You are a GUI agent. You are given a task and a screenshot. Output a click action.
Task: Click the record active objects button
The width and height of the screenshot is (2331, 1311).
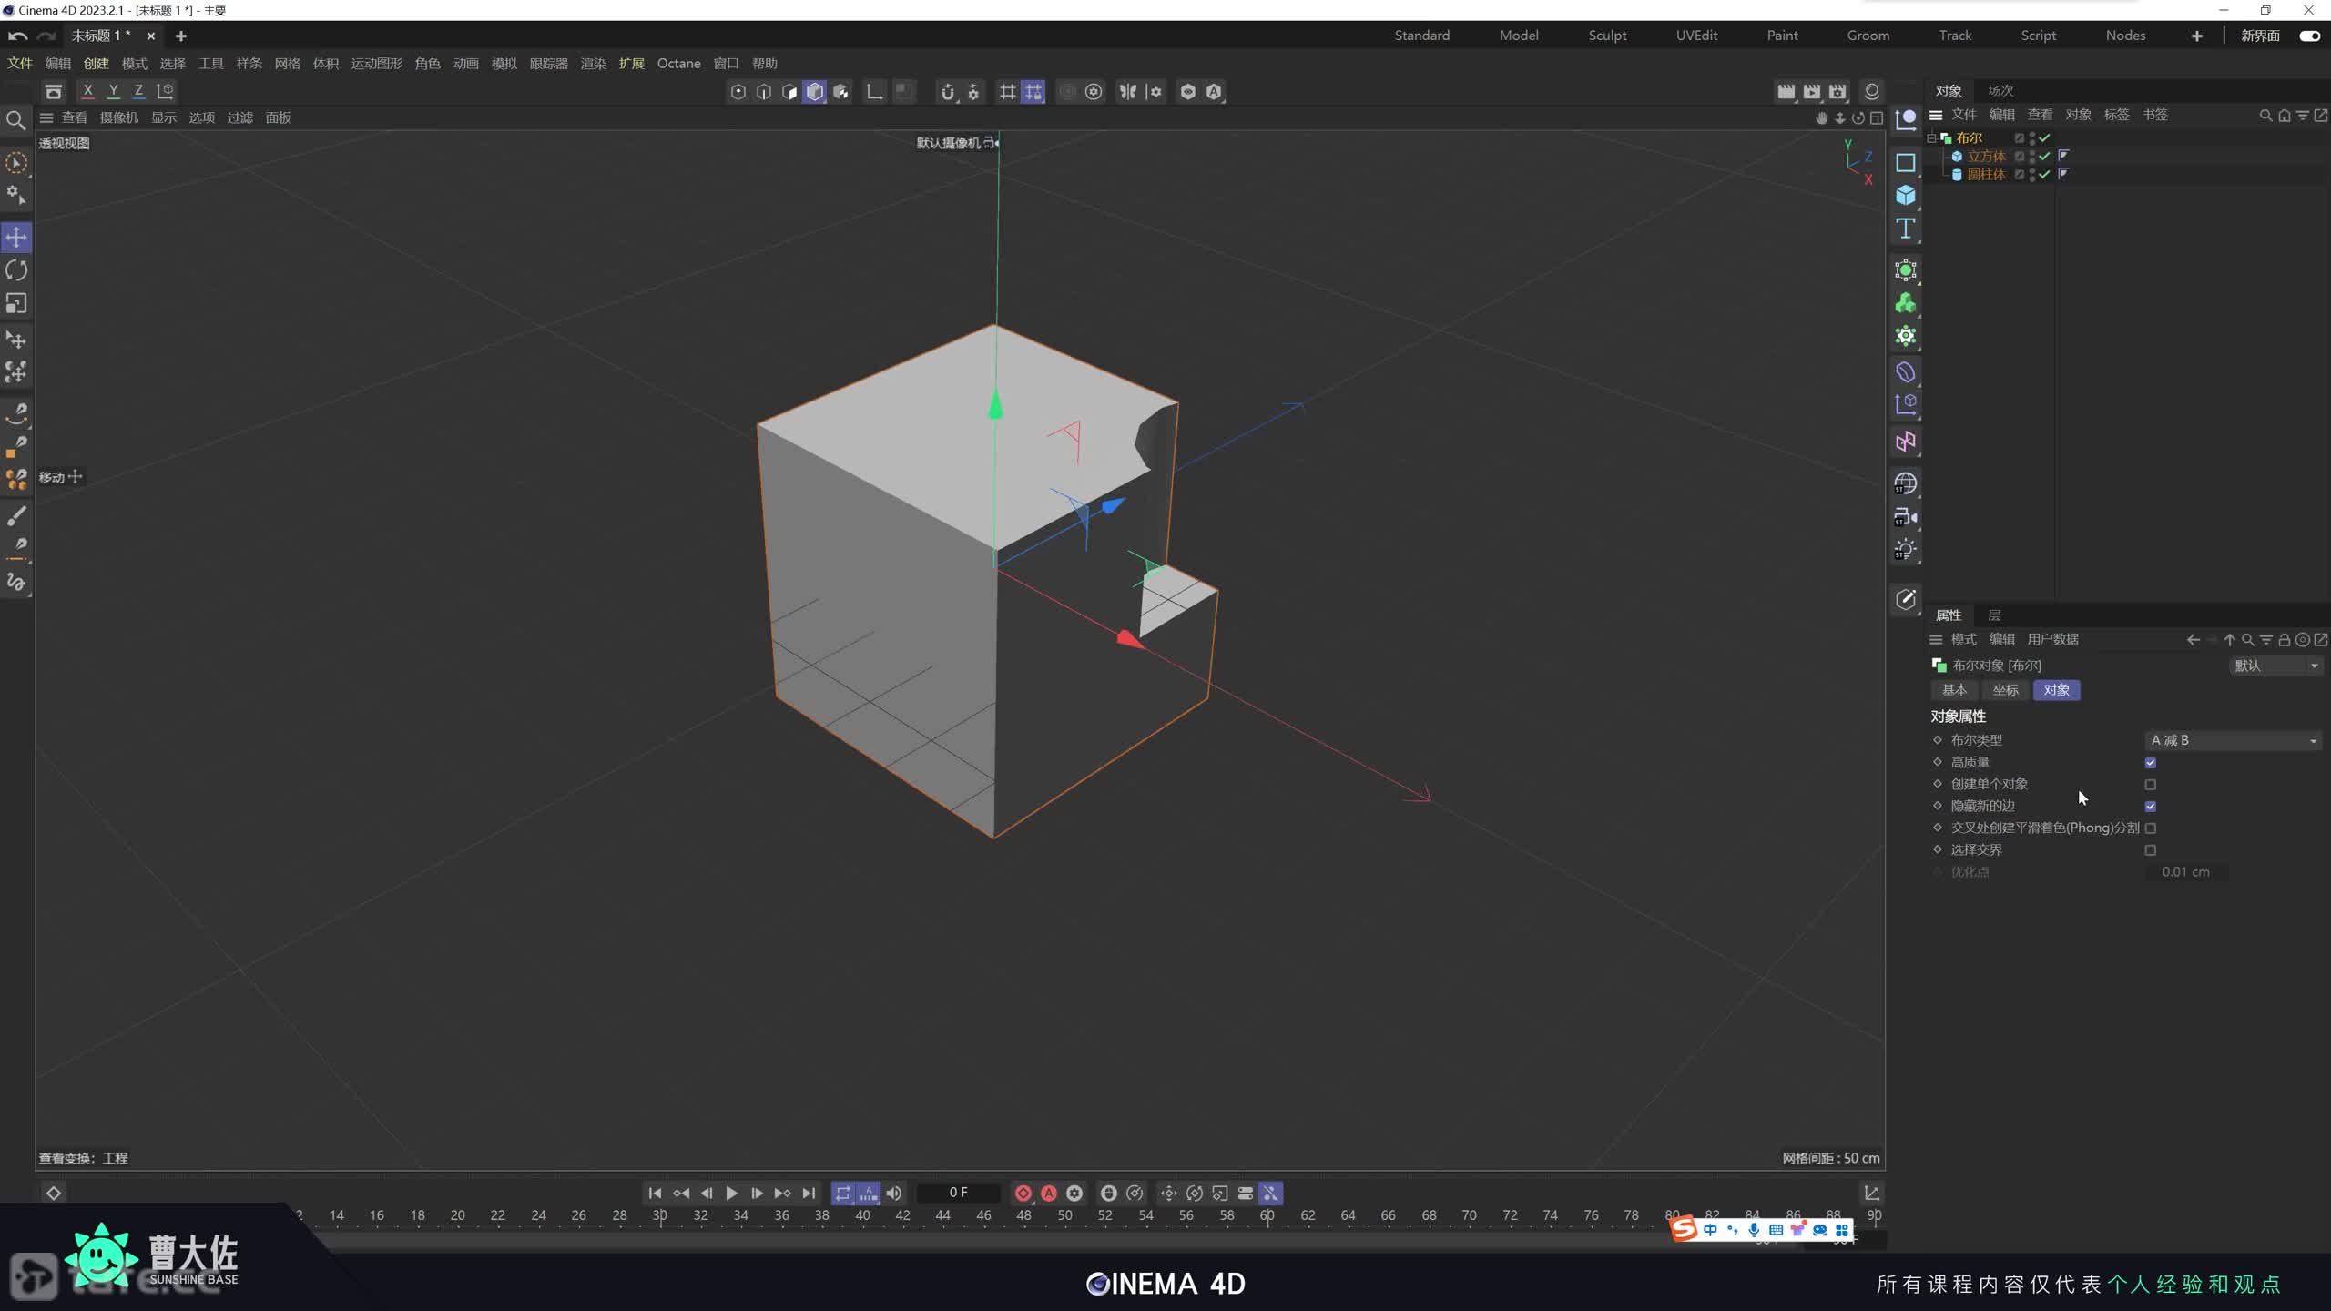point(1023,1193)
